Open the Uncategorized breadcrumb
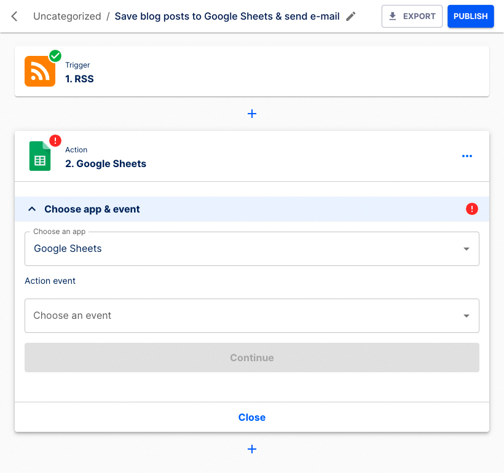504x473 pixels. click(x=67, y=16)
